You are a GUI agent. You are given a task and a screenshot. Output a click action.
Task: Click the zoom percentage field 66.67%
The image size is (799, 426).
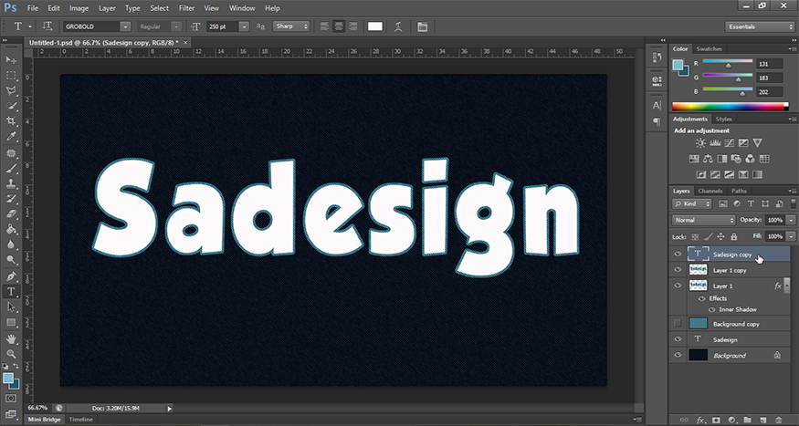click(x=38, y=408)
